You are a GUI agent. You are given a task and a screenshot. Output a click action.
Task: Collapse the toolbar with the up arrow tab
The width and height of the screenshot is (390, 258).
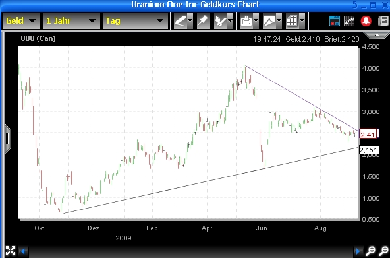[x=377, y=36]
